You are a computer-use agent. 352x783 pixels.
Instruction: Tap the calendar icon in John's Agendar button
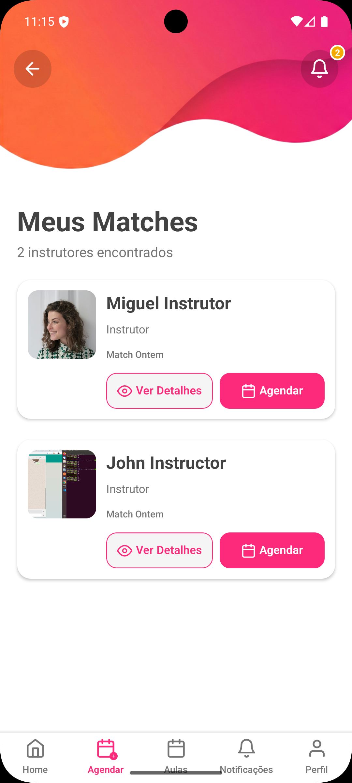(x=248, y=551)
